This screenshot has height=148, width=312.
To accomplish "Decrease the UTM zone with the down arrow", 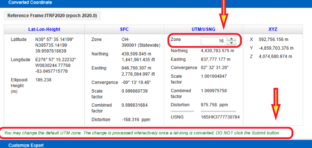I will (x=232, y=43).
